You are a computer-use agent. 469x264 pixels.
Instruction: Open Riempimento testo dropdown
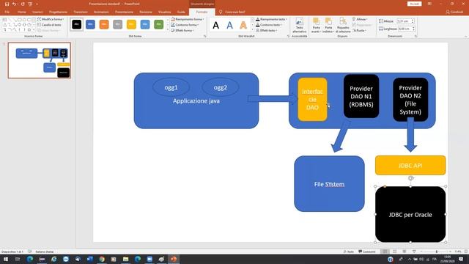coord(271,19)
